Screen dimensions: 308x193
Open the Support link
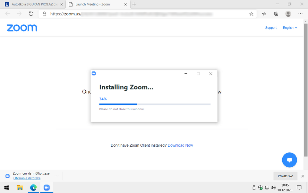[x=271, y=28]
